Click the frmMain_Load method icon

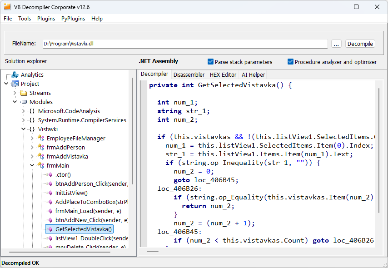click(50, 211)
